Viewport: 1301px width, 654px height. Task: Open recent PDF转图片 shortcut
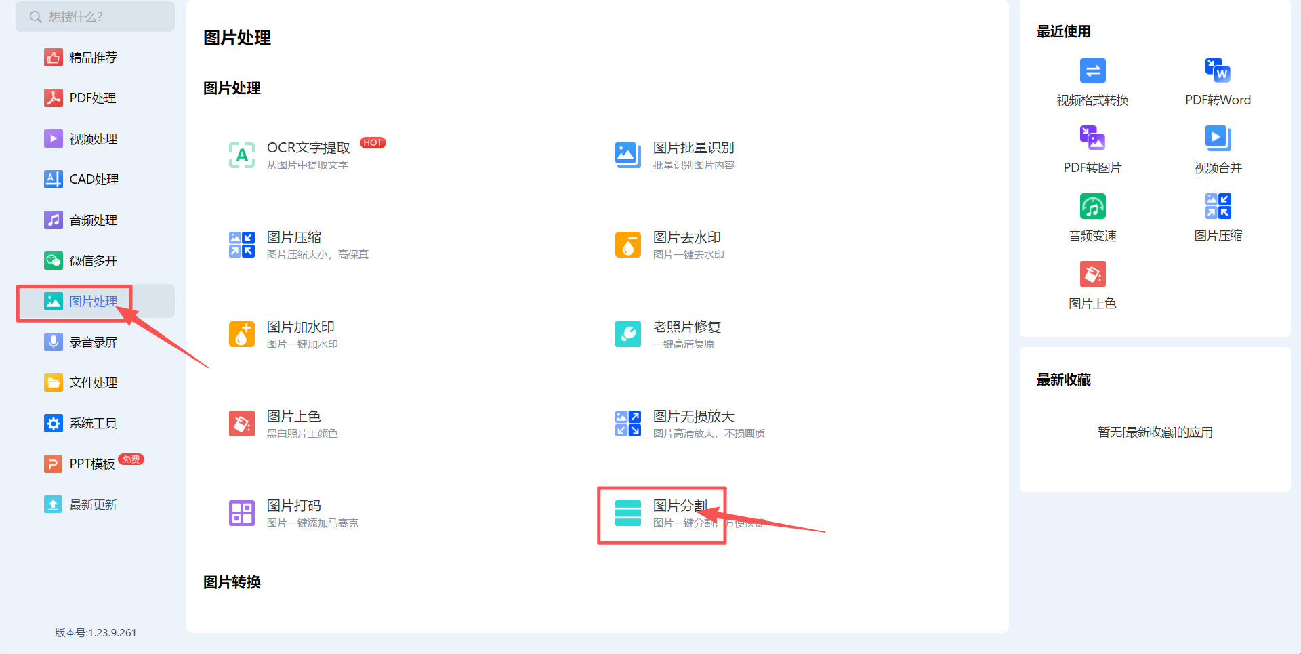[1092, 150]
